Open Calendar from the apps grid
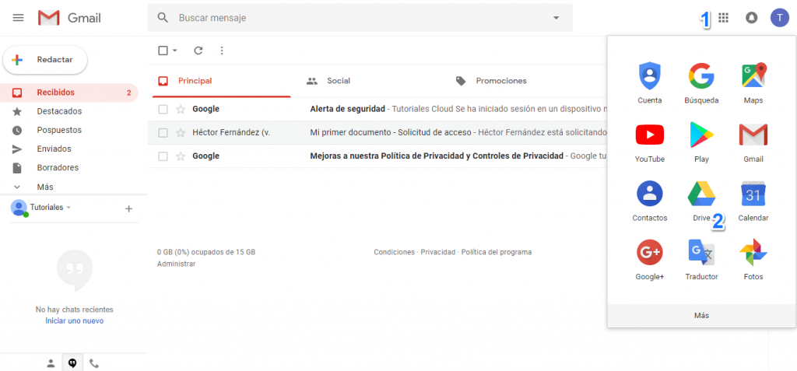The height and width of the screenshot is (371, 797). point(753,194)
